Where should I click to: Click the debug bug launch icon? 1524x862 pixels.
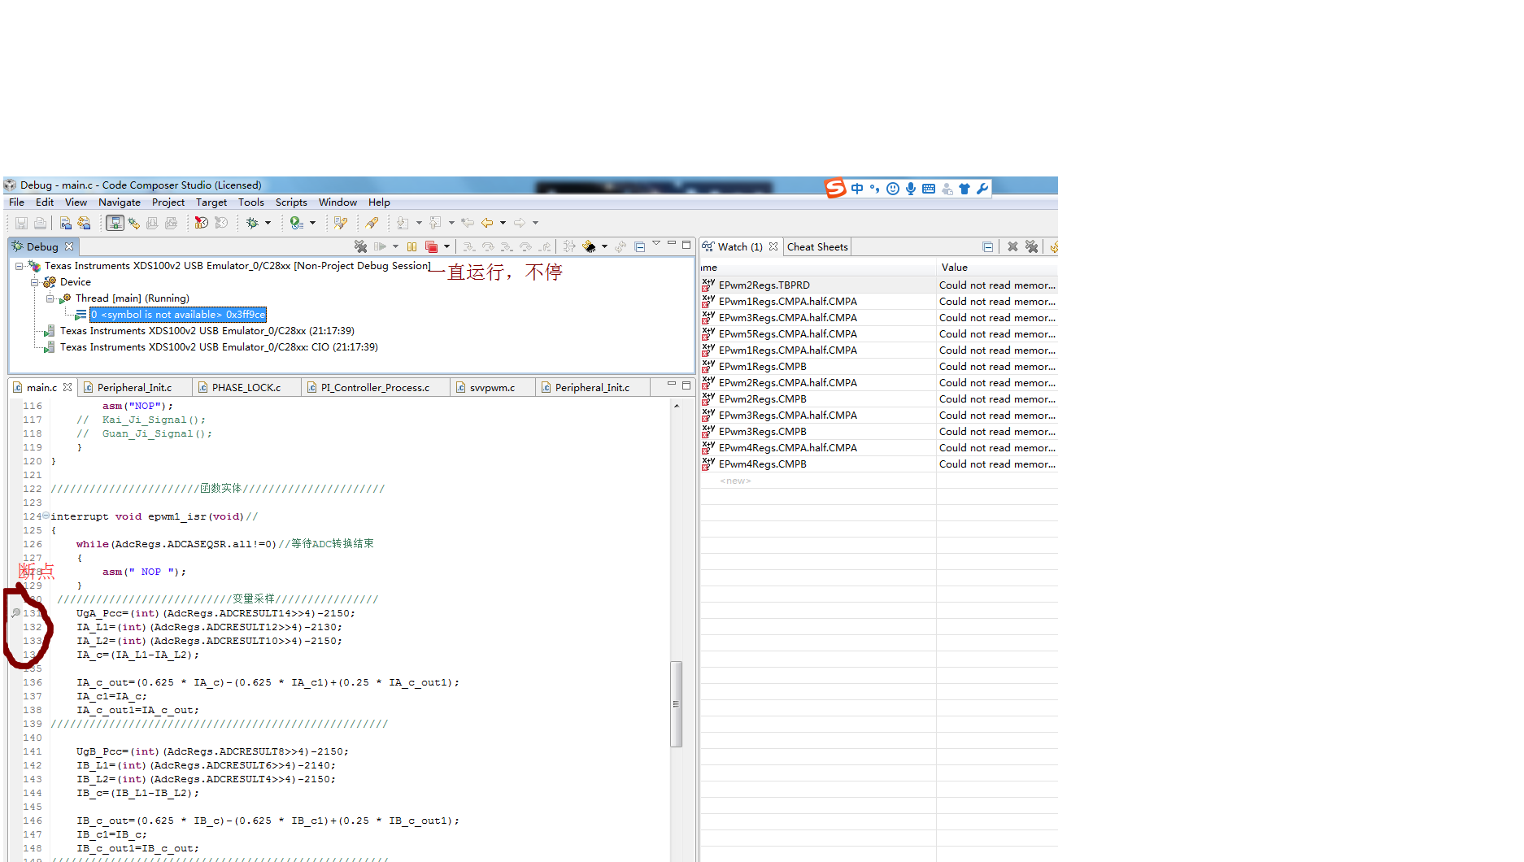click(x=252, y=223)
